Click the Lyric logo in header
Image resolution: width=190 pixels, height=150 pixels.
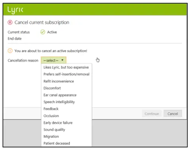pos(15,10)
